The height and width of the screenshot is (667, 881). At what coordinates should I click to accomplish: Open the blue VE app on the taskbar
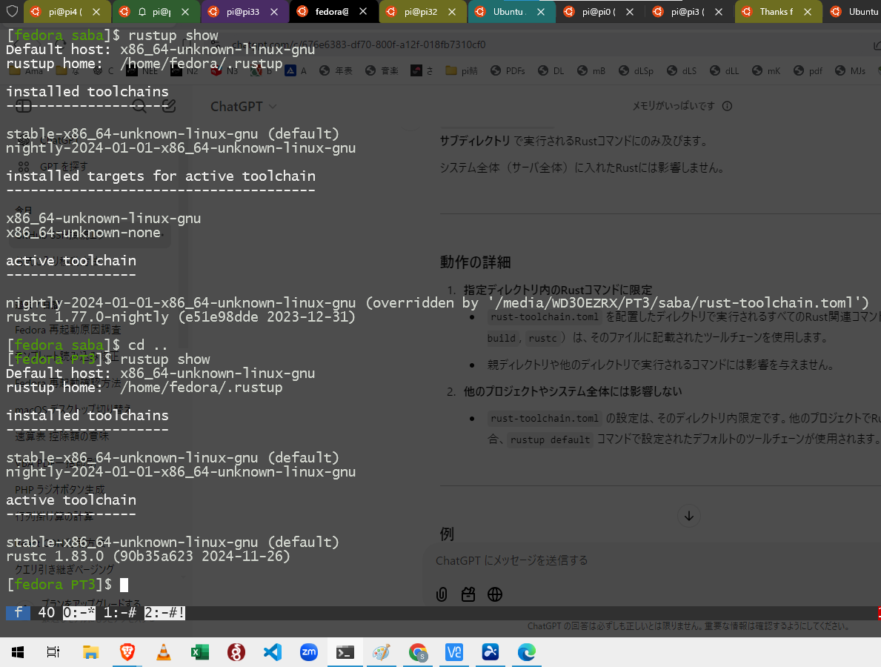click(454, 652)
